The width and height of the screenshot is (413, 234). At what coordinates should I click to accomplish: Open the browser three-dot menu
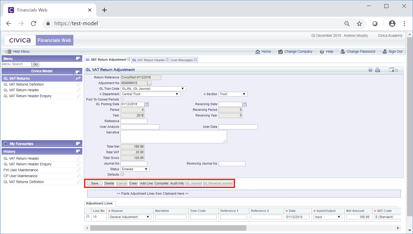405,24
